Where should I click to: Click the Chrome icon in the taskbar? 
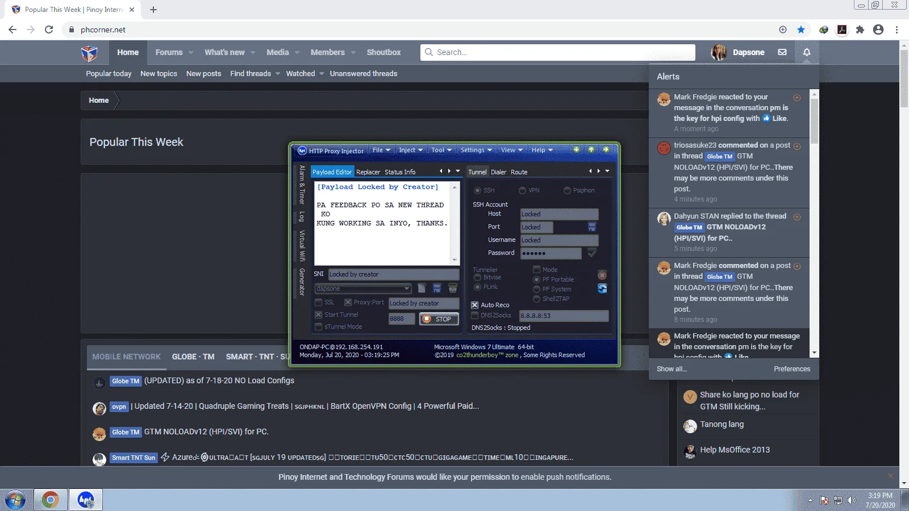click(51, 500)
